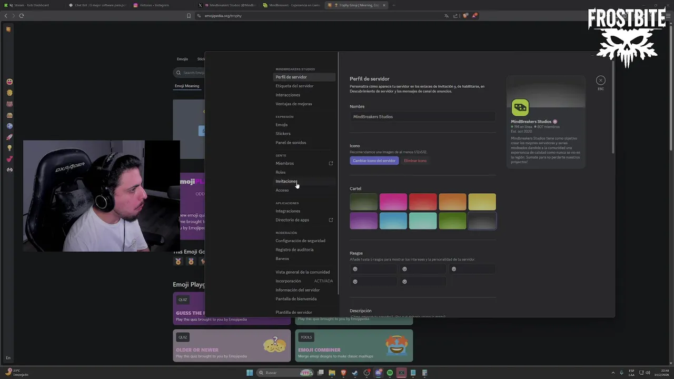Viewport: 674px width, 379px height.
Task: Select the smiley emoji category in sidebar
Action: click(9, 82)
